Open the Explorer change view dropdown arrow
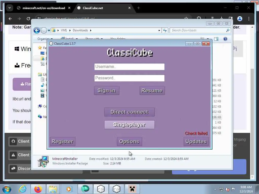 coord(208,39)
